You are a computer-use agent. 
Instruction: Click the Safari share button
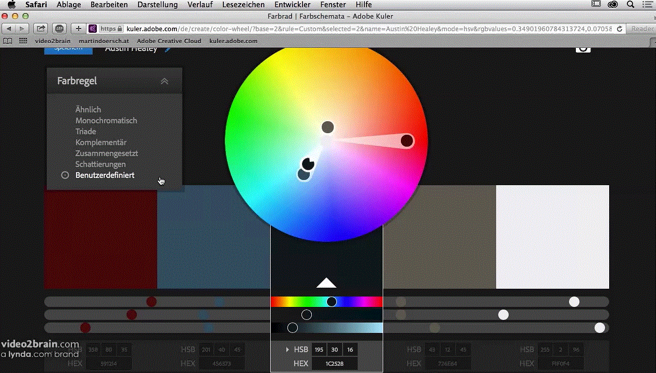pos(41,29)
